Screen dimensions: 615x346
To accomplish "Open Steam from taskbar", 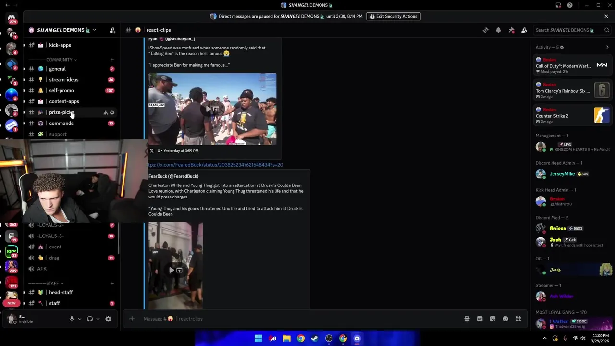I will click(315, 338).
